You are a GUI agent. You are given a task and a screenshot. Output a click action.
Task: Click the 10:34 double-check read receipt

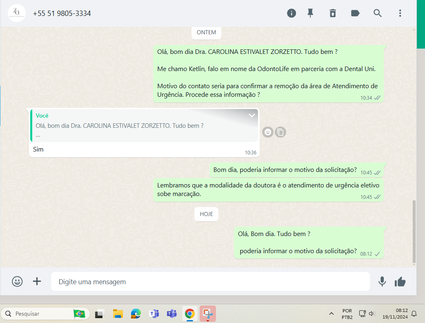tap(377, 98)
